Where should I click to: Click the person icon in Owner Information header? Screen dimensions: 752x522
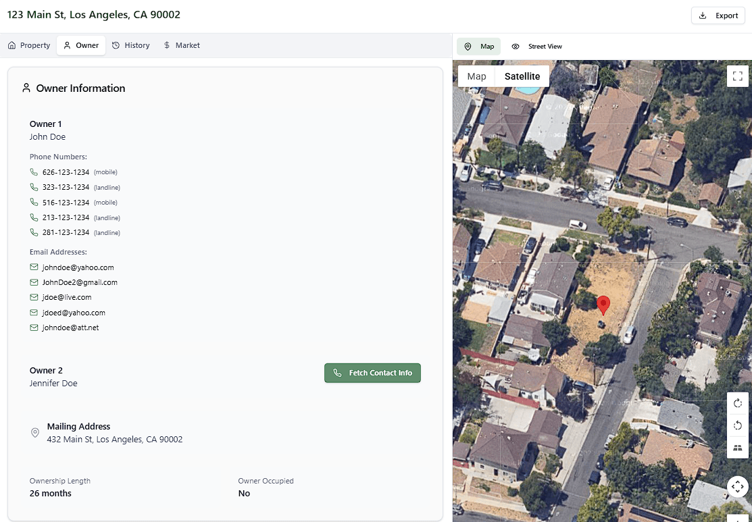(x=26, y=87)
